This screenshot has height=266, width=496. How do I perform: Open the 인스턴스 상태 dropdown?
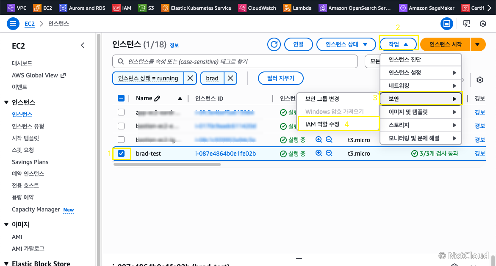tap(346, 44)
